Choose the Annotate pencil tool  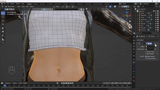3,35
